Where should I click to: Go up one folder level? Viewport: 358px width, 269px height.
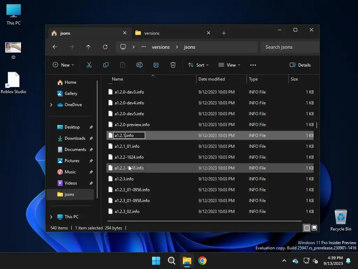tap(88, 47)
